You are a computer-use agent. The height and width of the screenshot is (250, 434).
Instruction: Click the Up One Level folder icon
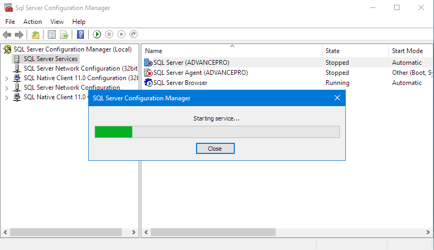pyautogui.click(x=36, y=35)
